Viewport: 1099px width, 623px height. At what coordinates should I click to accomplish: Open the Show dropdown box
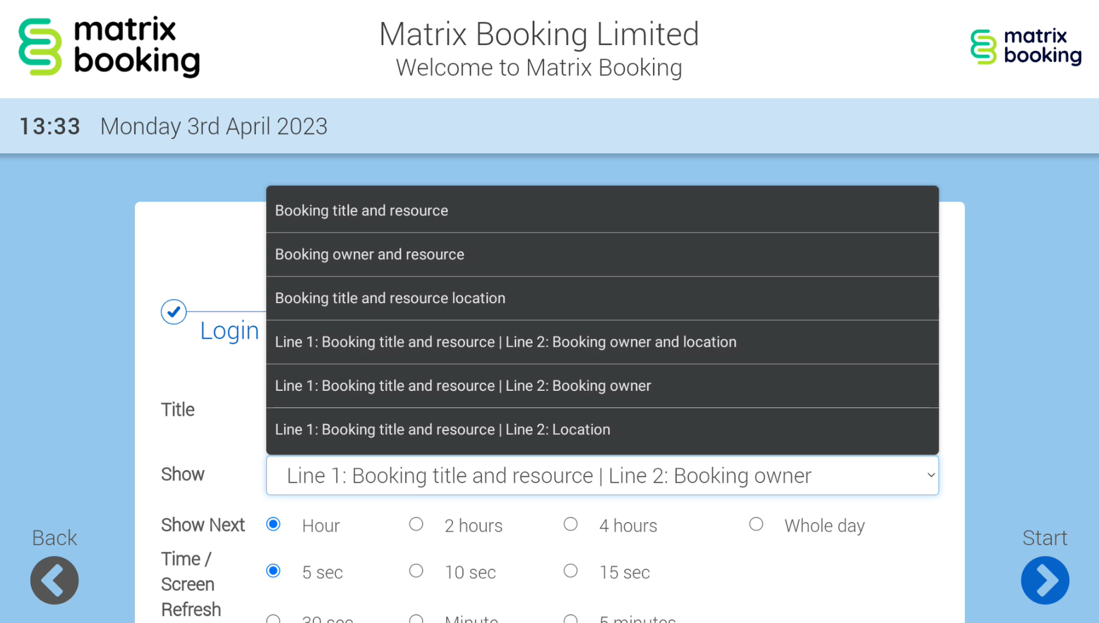(x=601, y=476)
